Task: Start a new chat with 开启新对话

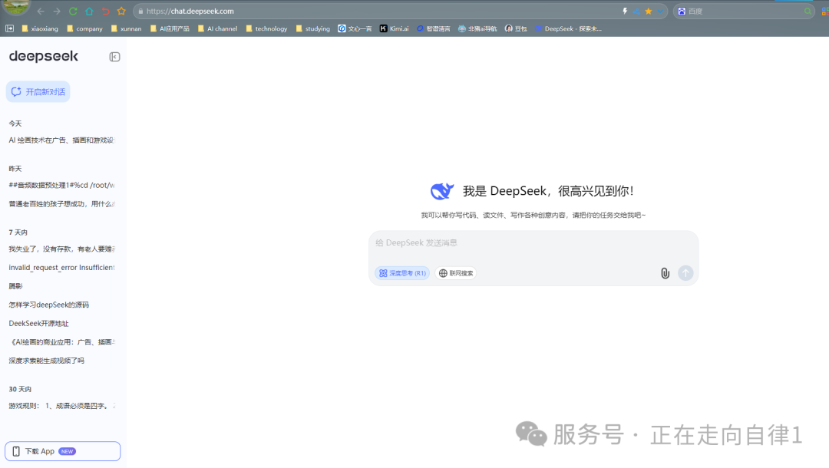Action: tap(38, 92)
